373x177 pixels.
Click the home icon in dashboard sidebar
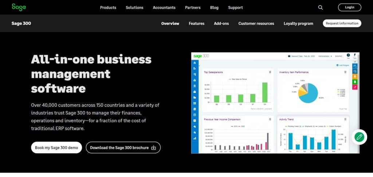[195, 63]
